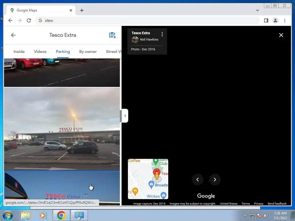
Task: Open the parked cars close-up photo thumbnail
Action: [62, 73]
